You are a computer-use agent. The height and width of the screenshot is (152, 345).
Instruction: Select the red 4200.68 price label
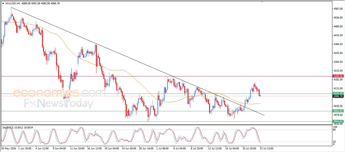(338, 76)
